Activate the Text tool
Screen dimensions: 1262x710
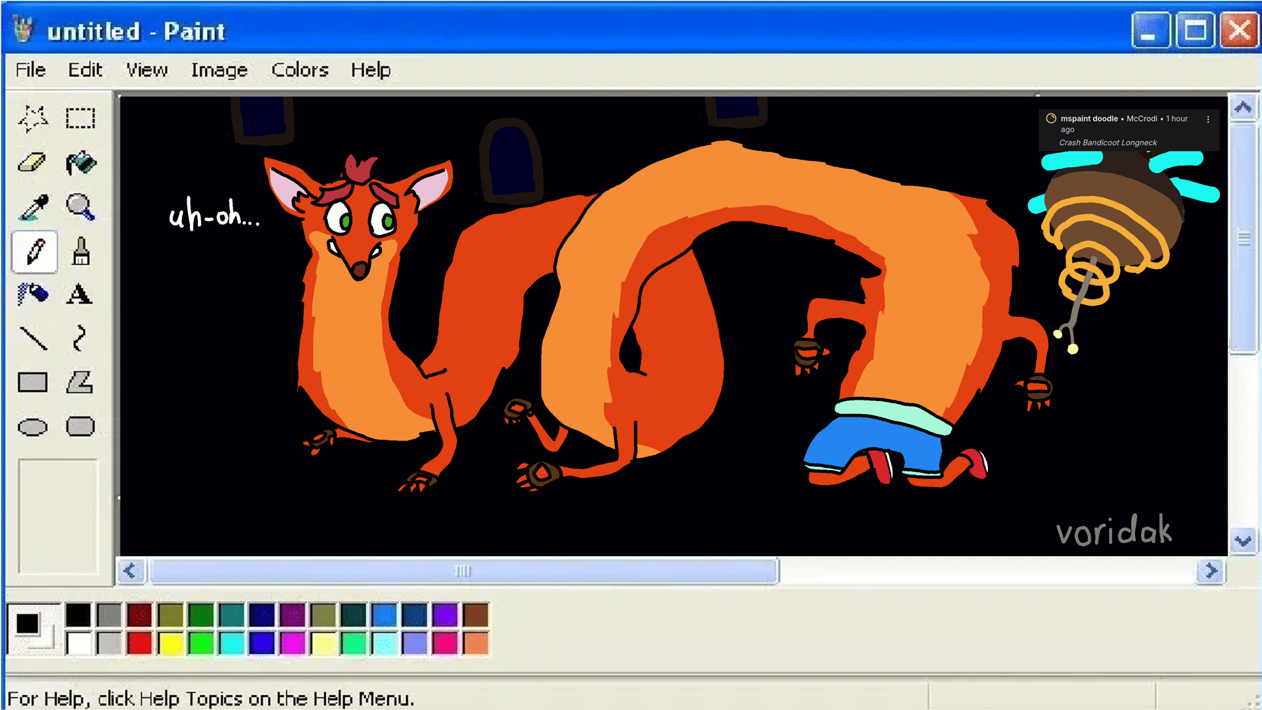pyautogui.click(x=80, y=295)
